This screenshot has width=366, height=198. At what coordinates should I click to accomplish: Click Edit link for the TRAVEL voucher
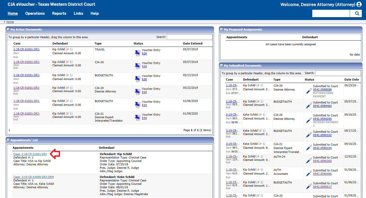coord(144,54)
